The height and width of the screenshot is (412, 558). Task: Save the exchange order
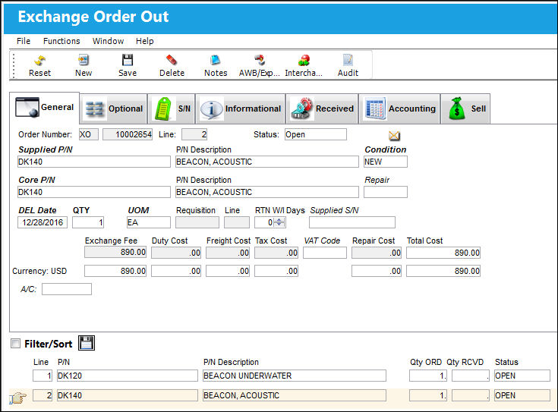pos(128,60)
